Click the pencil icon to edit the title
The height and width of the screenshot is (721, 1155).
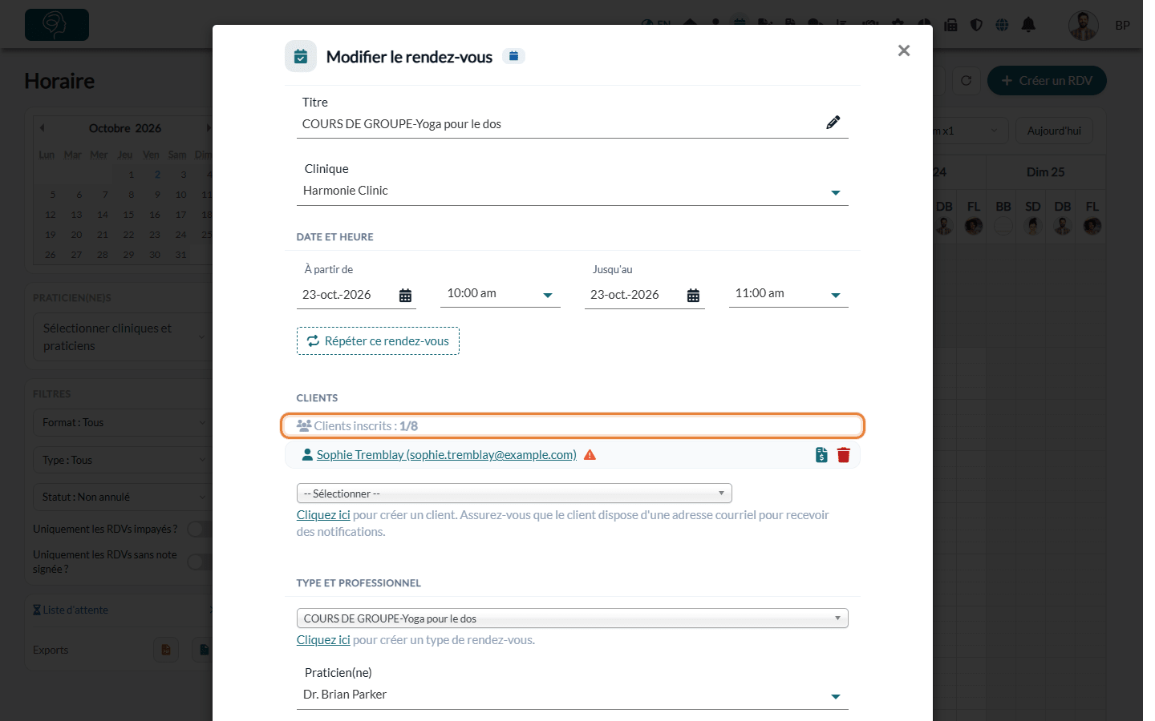click(833, 123)
